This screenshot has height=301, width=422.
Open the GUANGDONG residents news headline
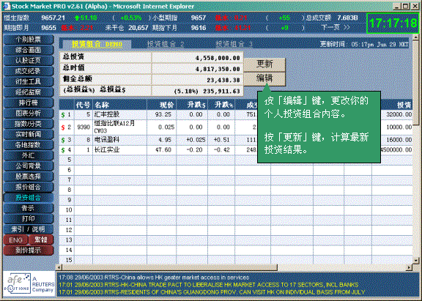(x=212, y=292)
